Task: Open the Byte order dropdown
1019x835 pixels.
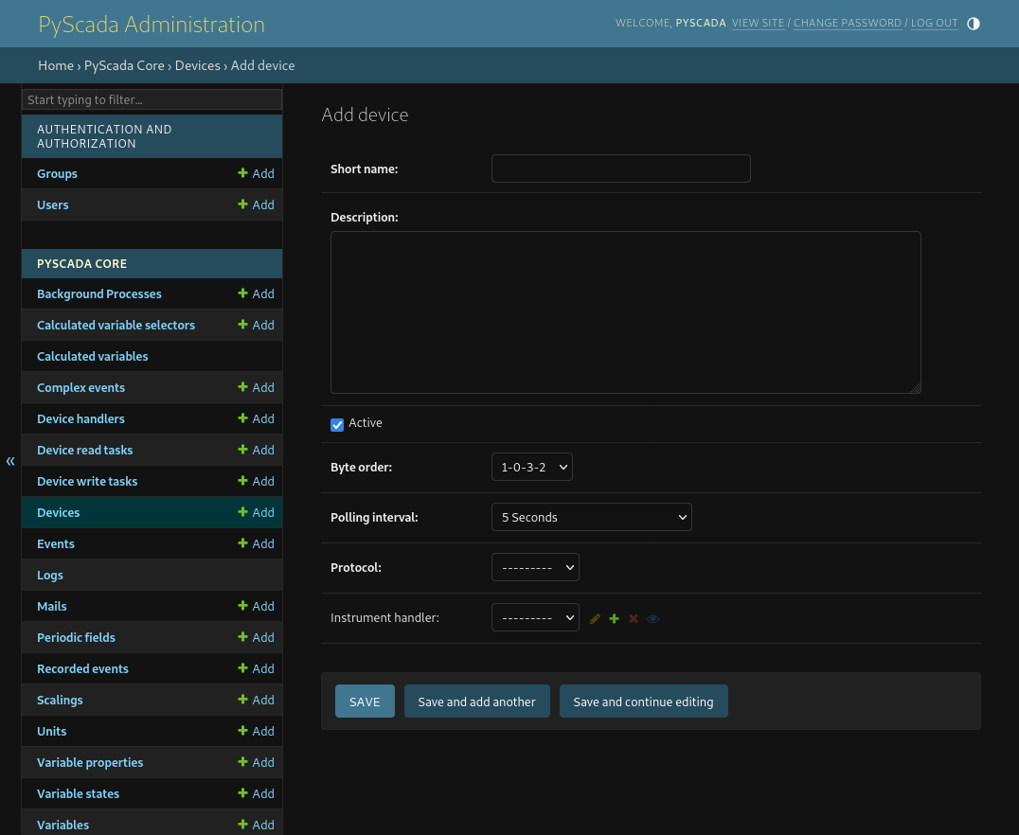Action: click(x=531, y=467)
